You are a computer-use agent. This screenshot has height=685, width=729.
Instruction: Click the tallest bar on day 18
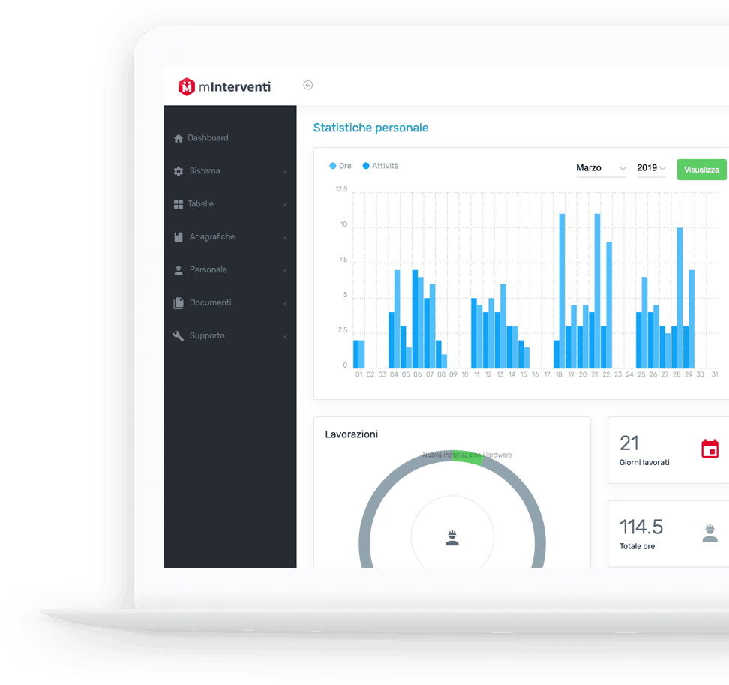(x=562, y=291)
